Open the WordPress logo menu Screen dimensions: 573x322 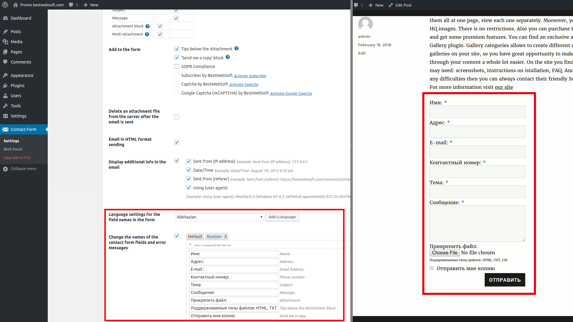5,5
